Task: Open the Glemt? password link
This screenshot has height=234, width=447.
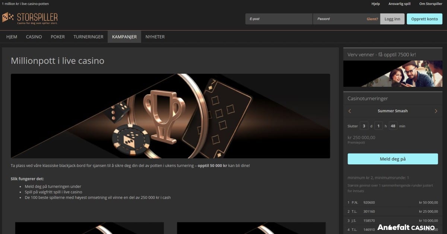Action: pos(372,19)
